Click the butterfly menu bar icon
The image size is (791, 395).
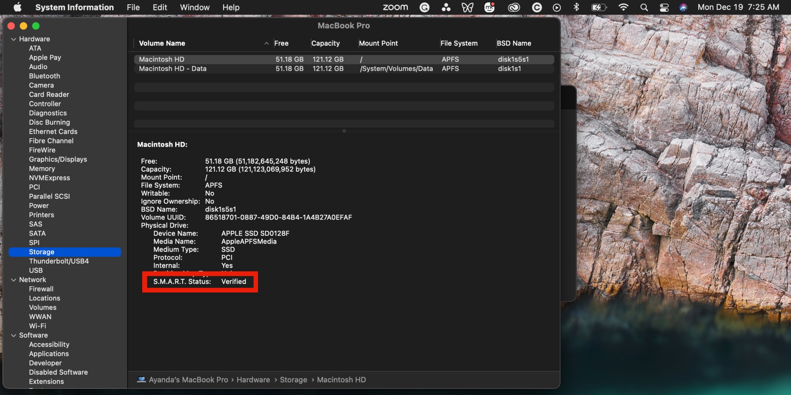click(468, 7)
